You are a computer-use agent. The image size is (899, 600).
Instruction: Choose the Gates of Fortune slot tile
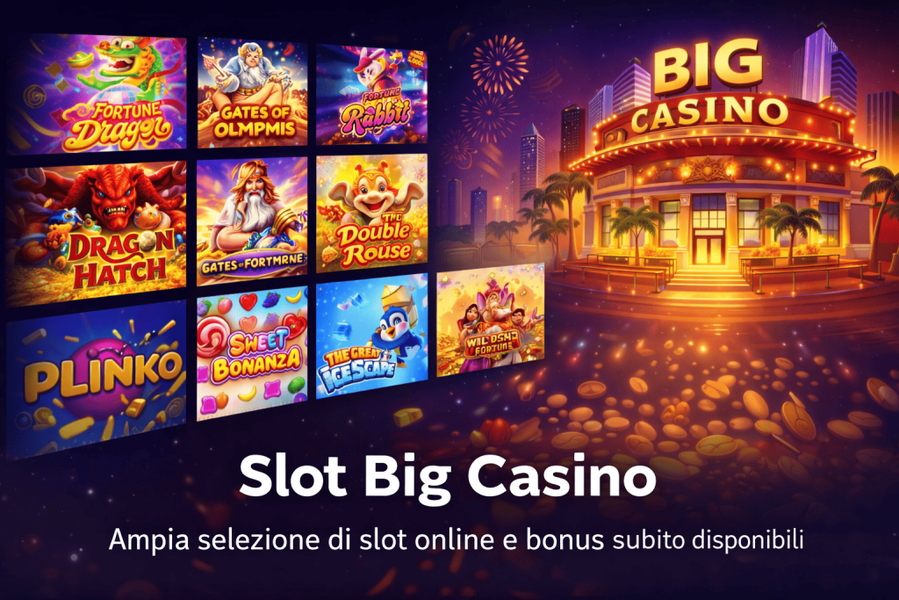pos(252,221)
